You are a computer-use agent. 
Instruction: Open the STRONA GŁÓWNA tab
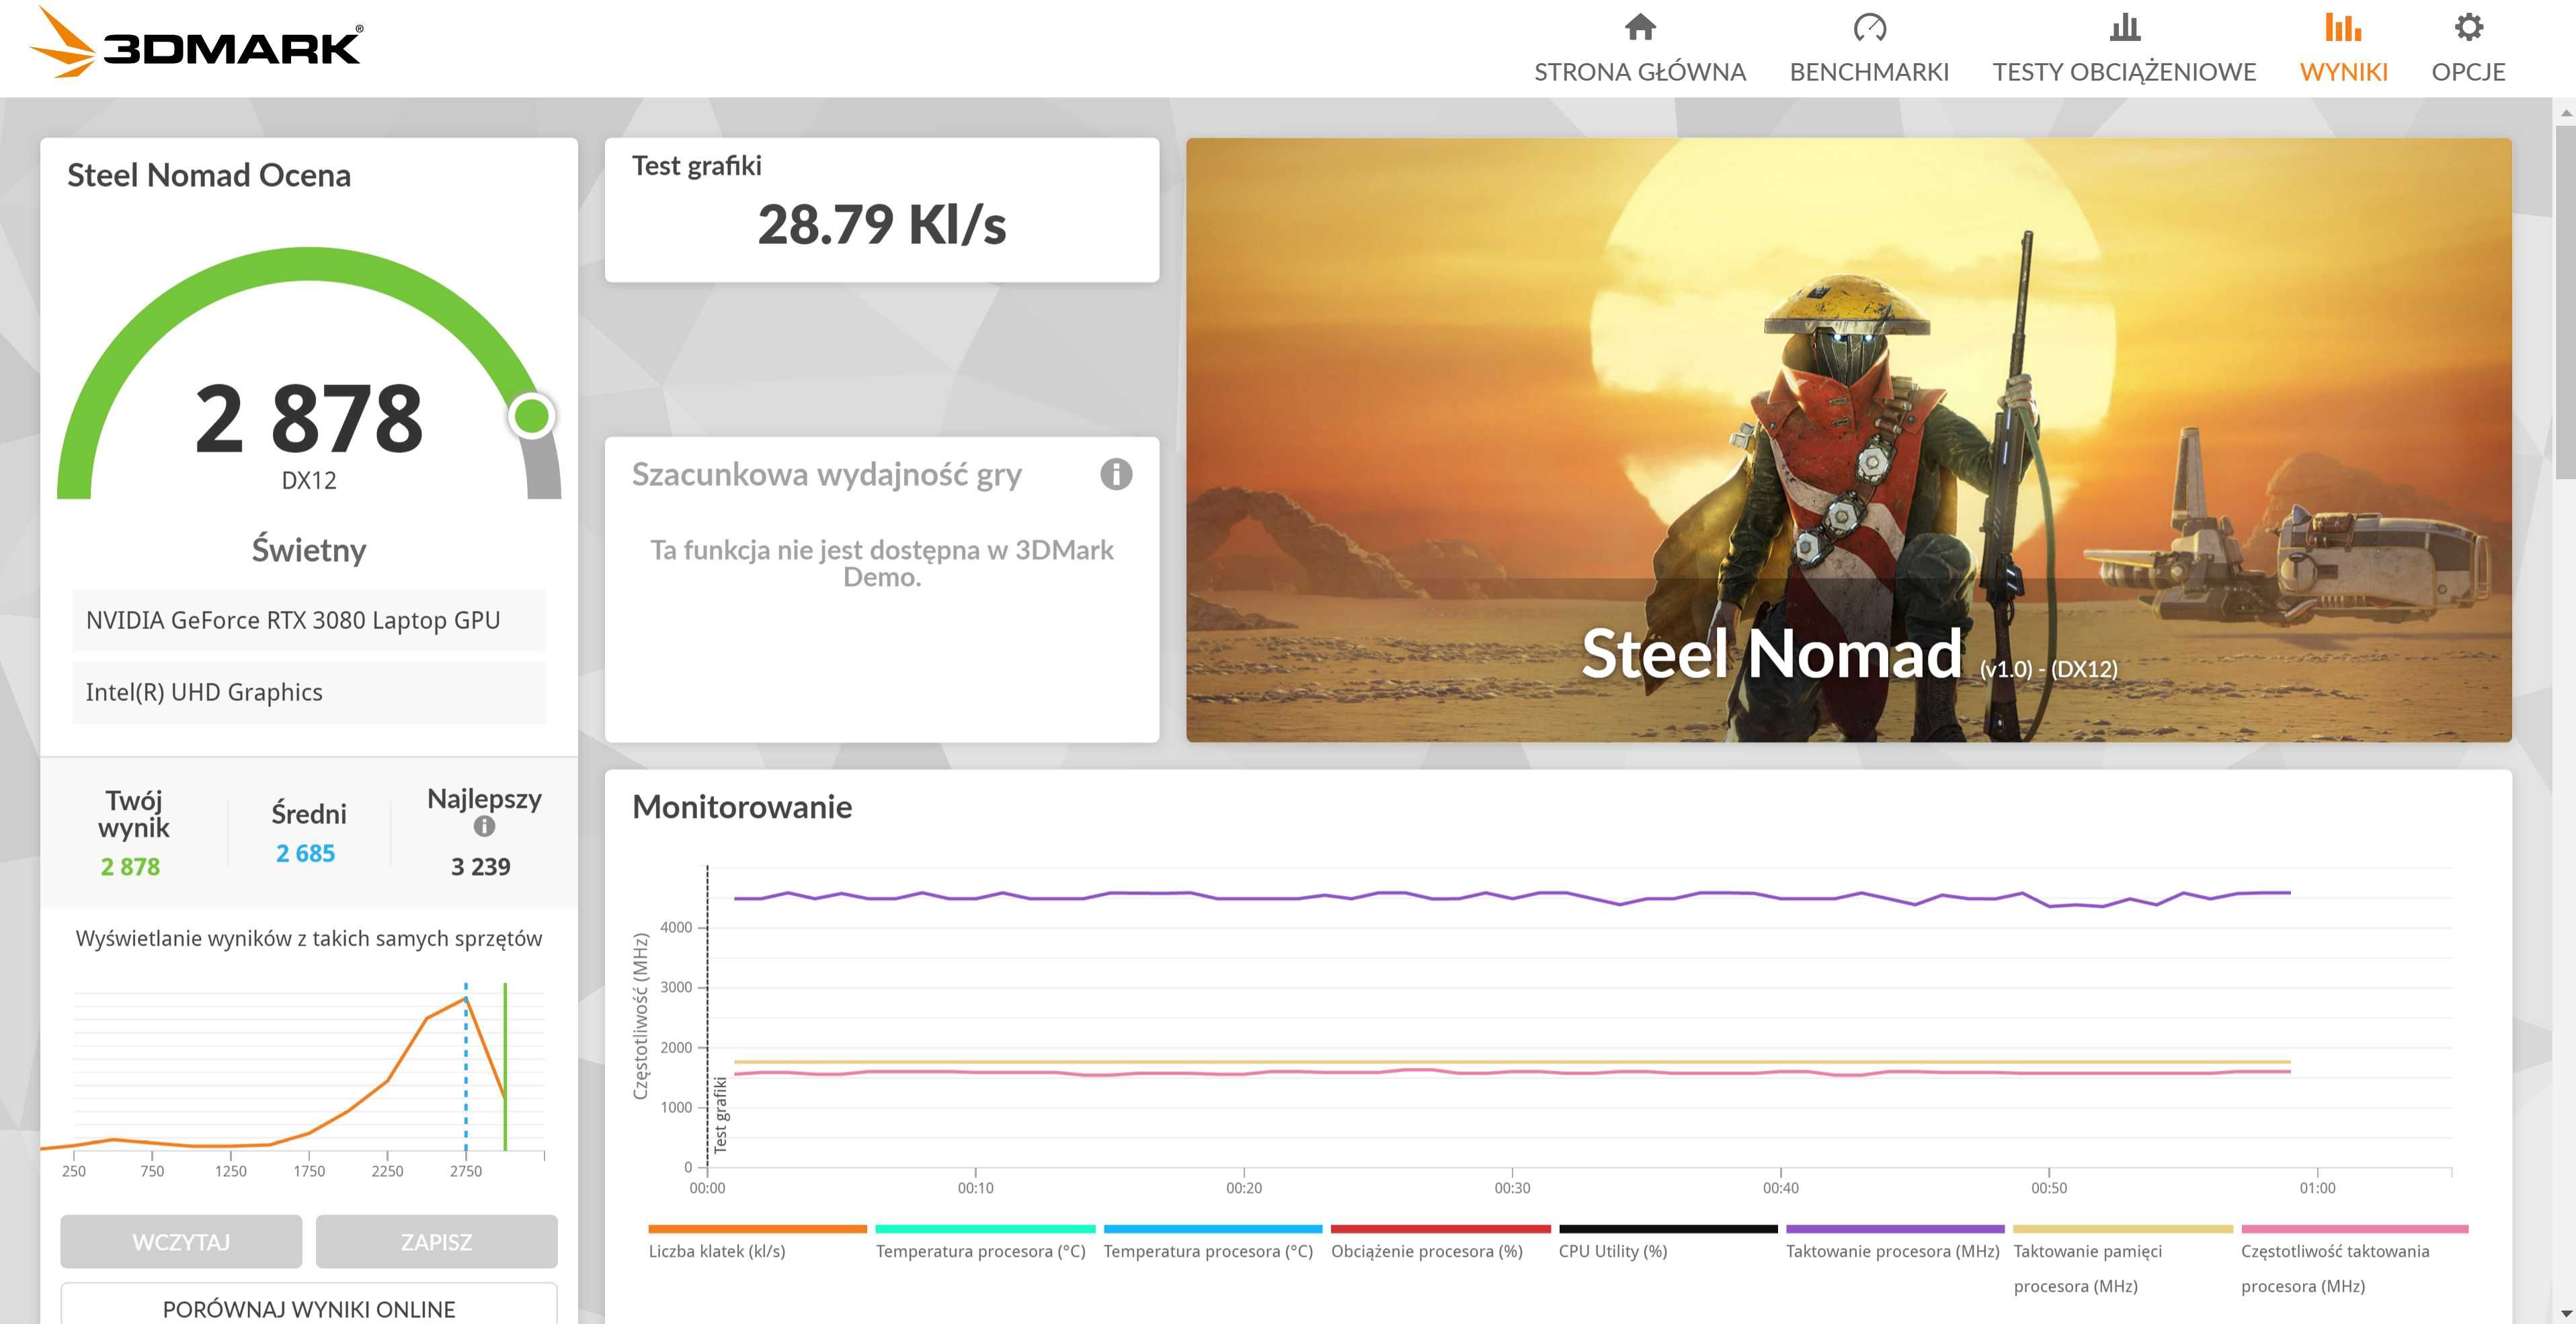[x=1640, y=72]
